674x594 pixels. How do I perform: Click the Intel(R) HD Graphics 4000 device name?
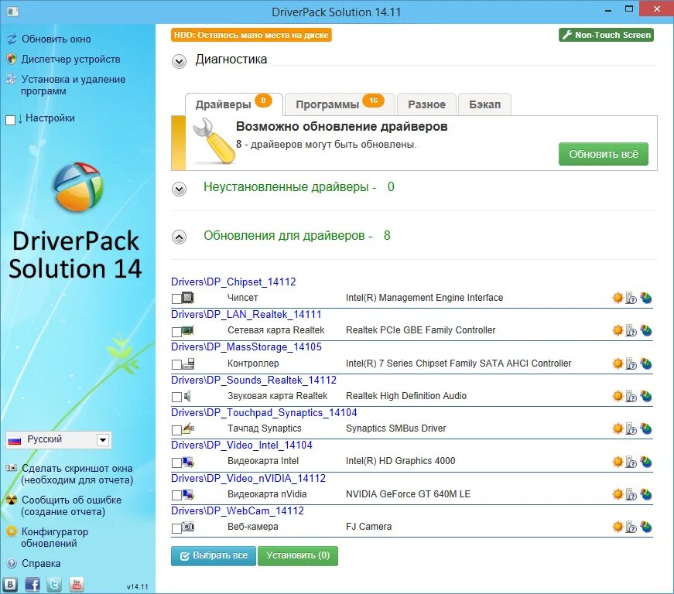401,461
